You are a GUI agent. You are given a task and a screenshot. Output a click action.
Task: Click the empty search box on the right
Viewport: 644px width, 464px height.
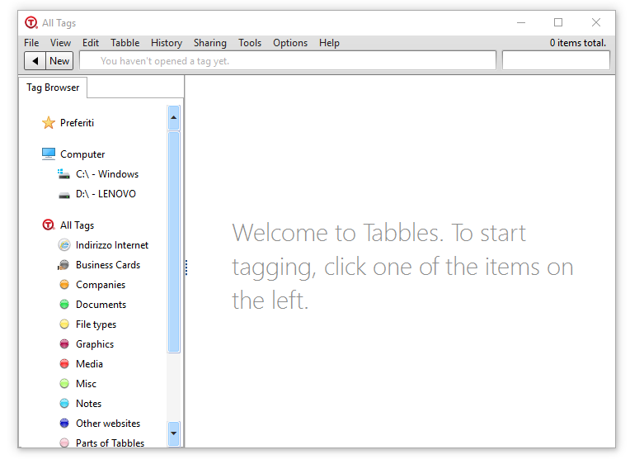(x=556, y=61)
